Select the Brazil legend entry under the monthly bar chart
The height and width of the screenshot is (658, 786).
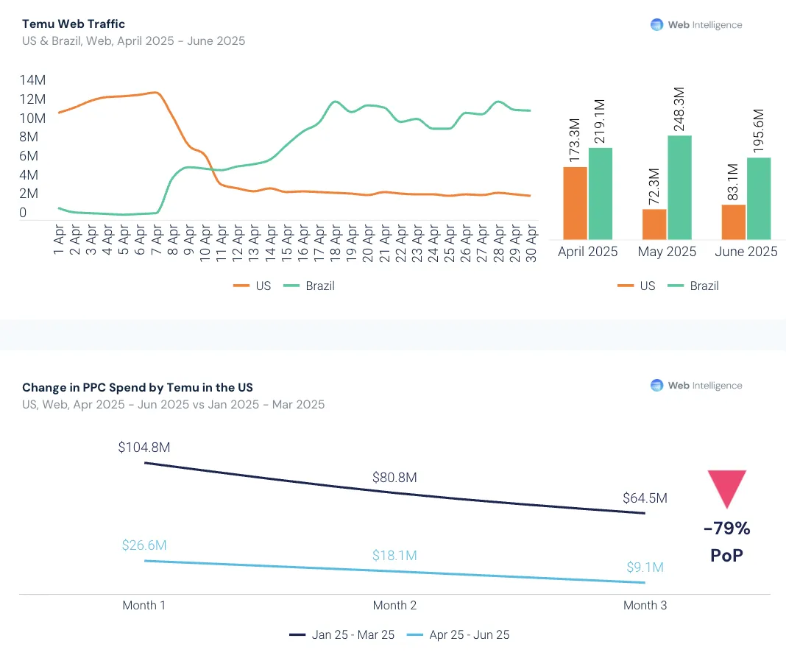coord(693,286)
